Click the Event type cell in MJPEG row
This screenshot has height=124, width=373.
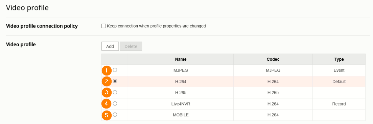pyautogui.click(x=339, y=70)
